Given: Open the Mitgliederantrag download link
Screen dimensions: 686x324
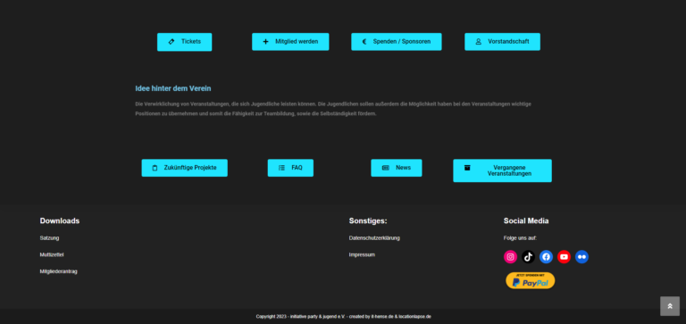Looking at the screenshot, I should pyautogui.click(x=59, y=271).
